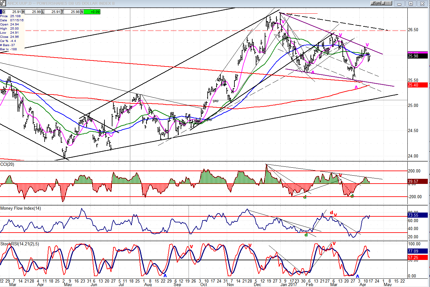Click the CCI(20) indicator label
The image size is (430, 287).
pos(7,164)
